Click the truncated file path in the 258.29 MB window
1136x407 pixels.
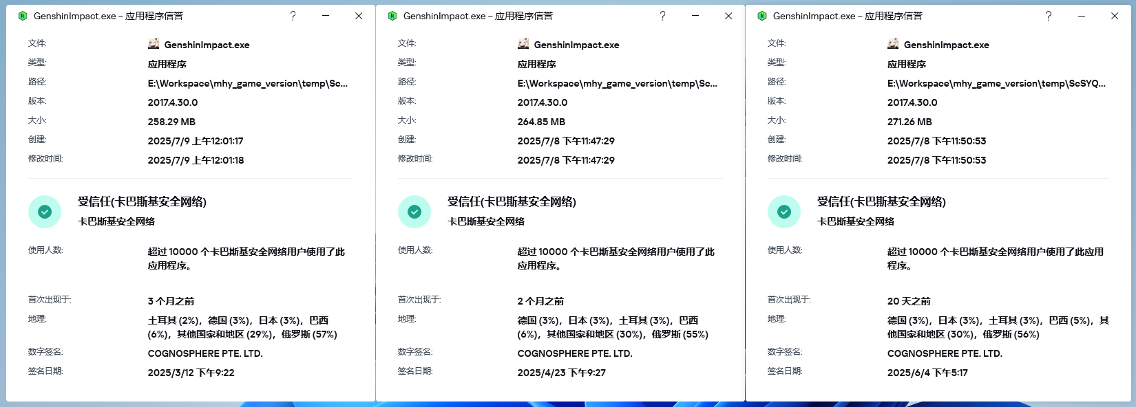[247, 83]
